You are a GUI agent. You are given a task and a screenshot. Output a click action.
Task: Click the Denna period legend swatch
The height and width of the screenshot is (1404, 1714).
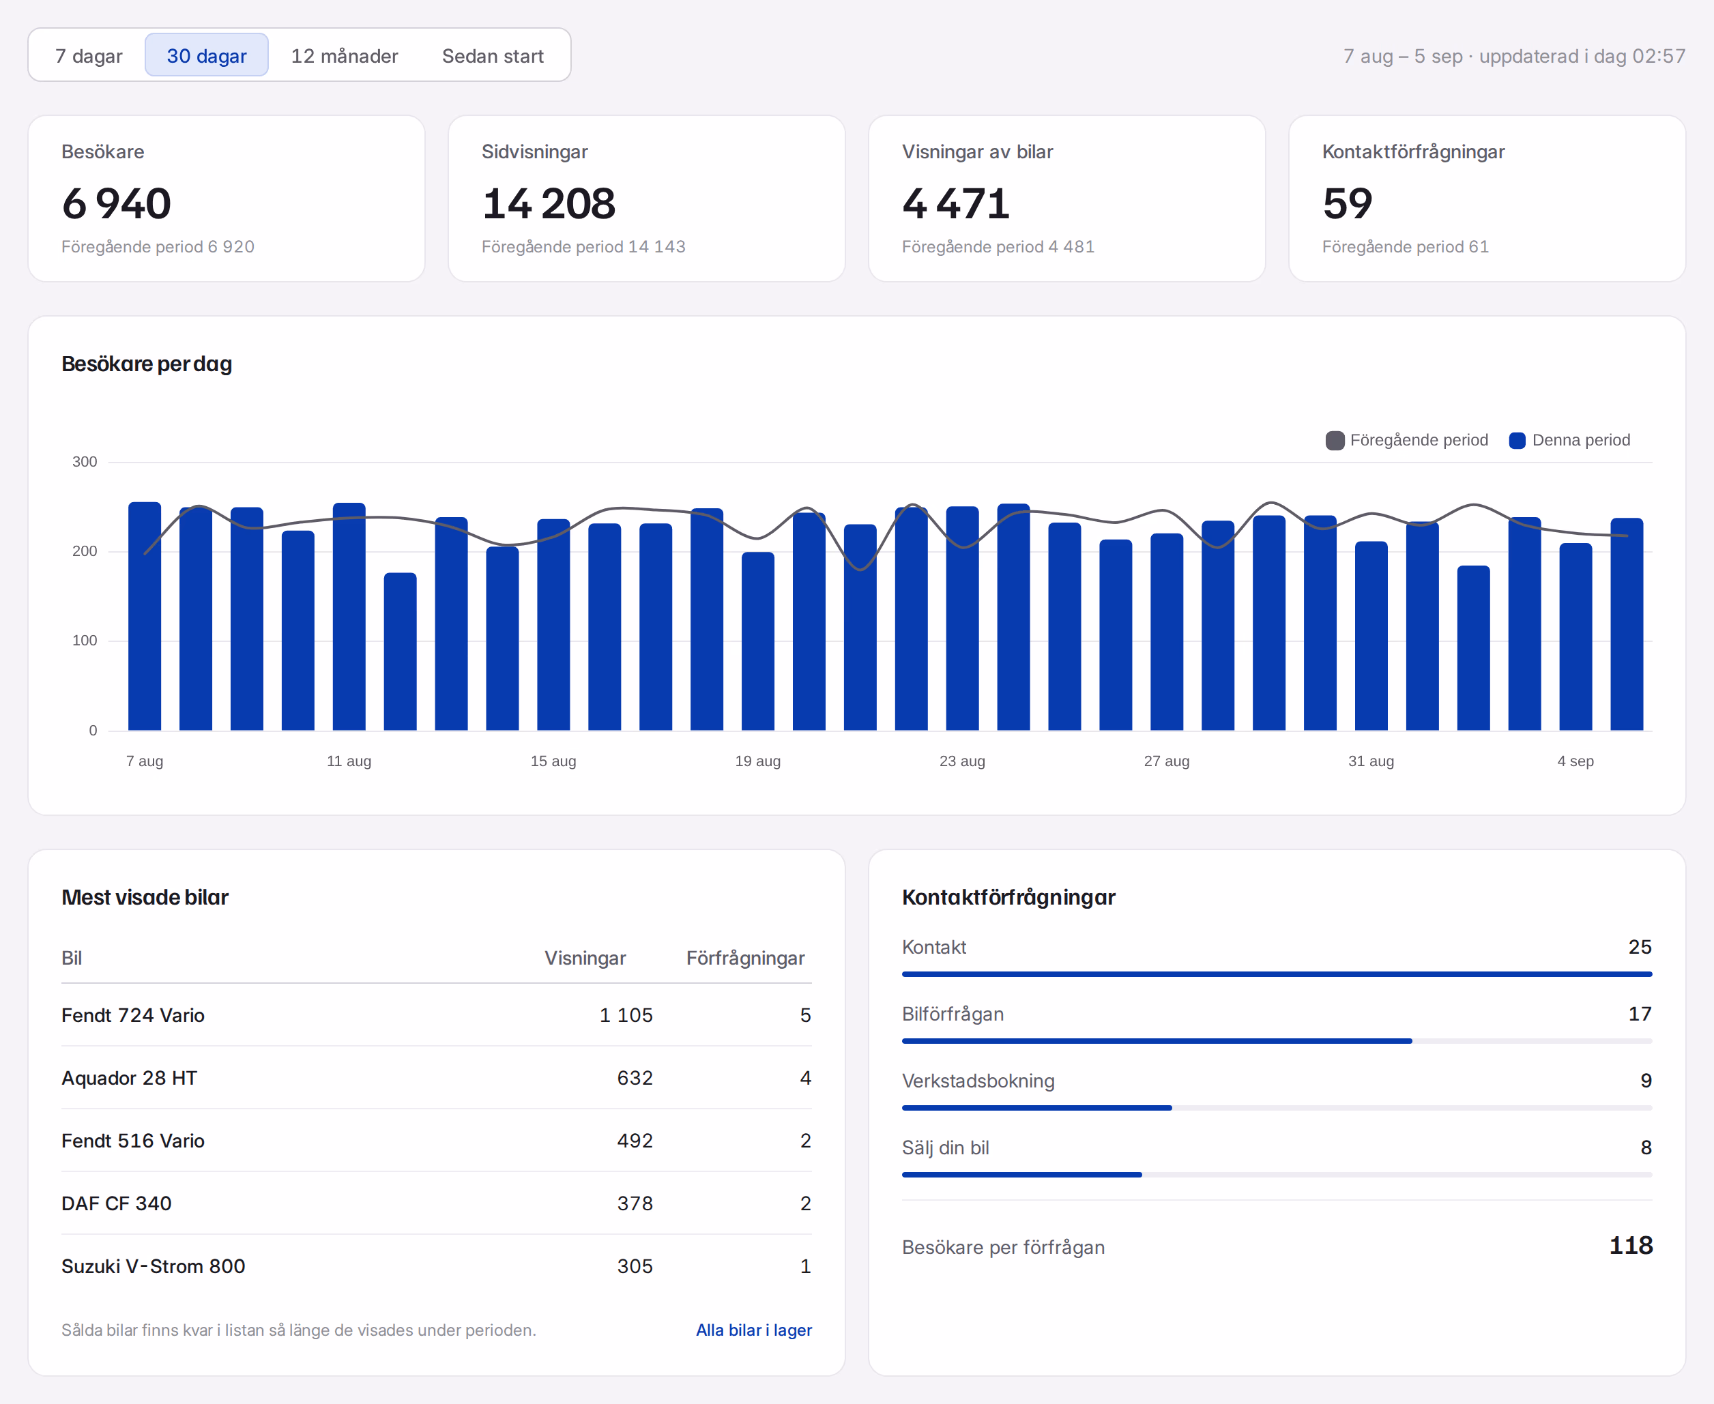pos(1517,440)
